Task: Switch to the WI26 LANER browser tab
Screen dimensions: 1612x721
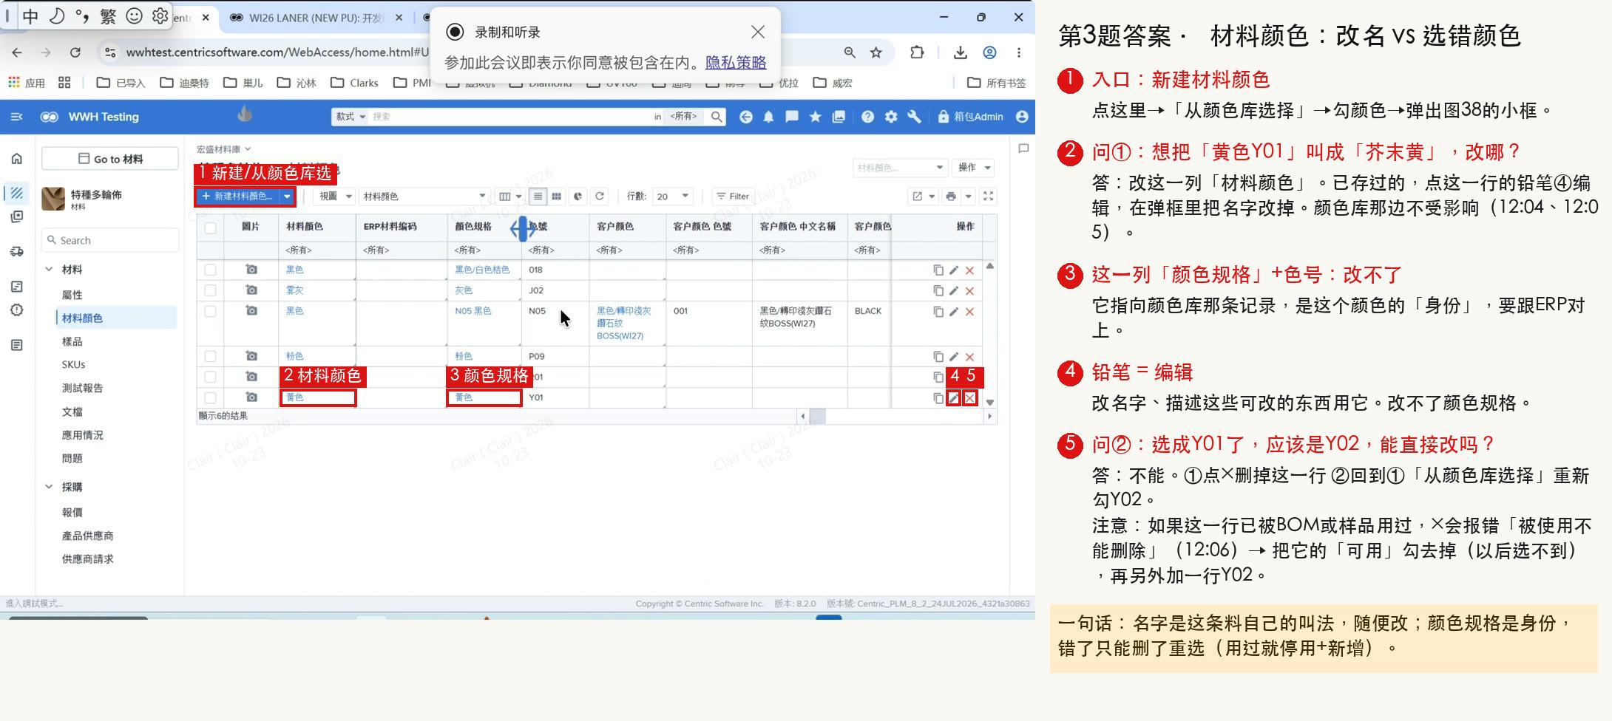Action: 316,18
